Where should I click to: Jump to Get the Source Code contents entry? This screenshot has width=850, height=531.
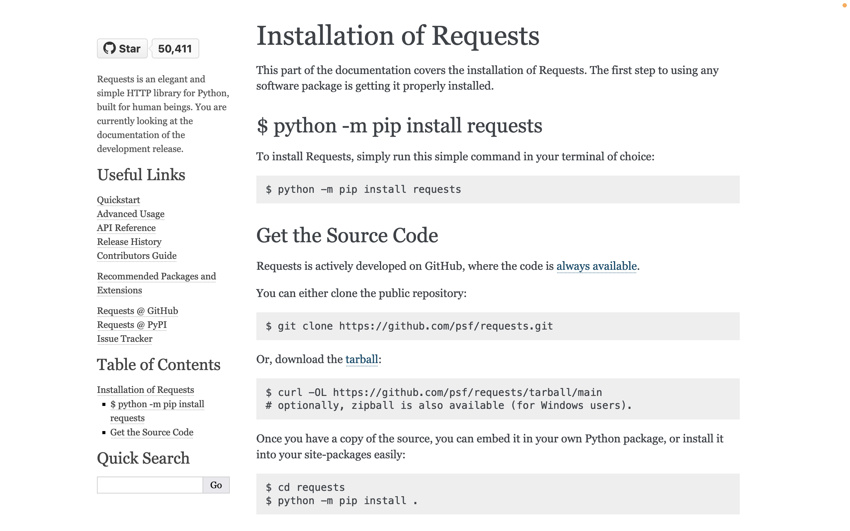[152, 432]
